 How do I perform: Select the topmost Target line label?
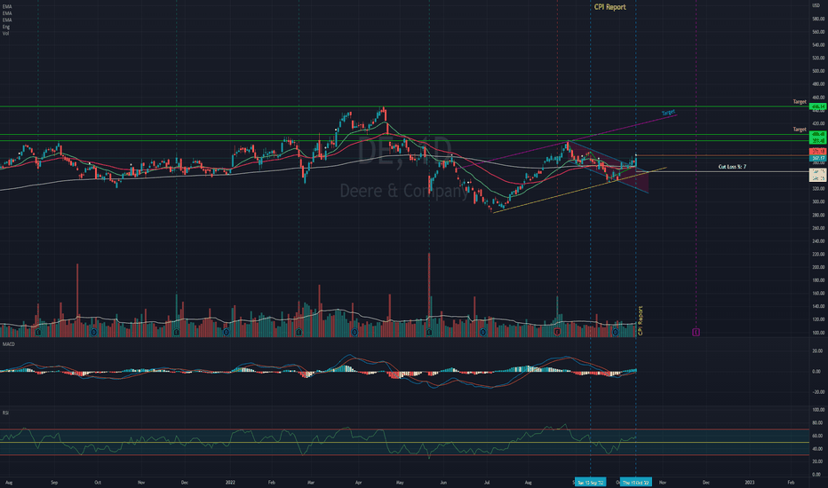click(800, 102)
